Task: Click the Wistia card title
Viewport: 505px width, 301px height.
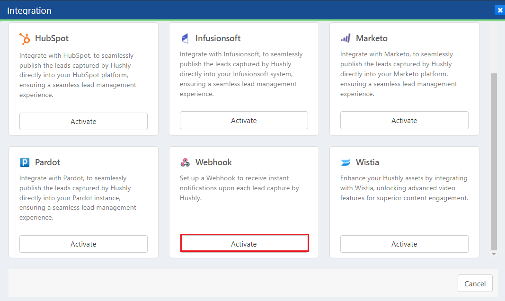Action: pyautogui.click(x=367, y=162)
